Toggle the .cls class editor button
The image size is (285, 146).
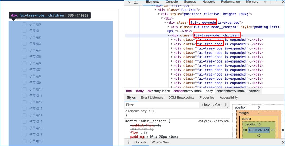(216, 105)
